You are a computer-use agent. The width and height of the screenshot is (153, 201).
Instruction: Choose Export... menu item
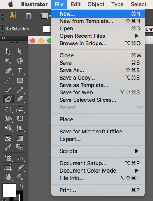click(x=98, y=139)
